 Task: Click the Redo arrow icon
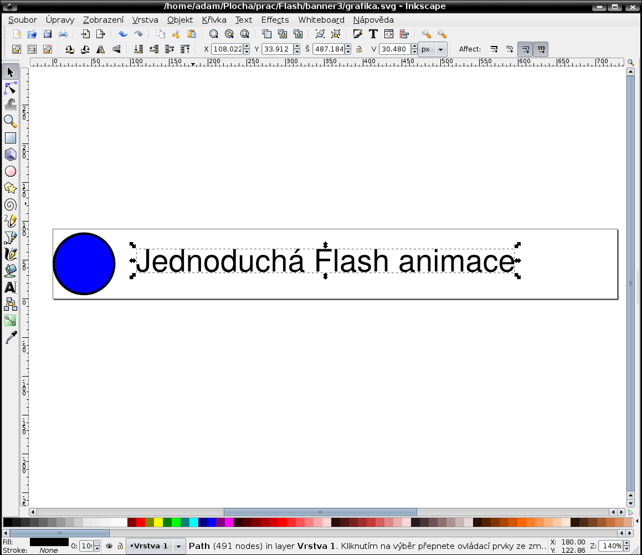[138, 34]
